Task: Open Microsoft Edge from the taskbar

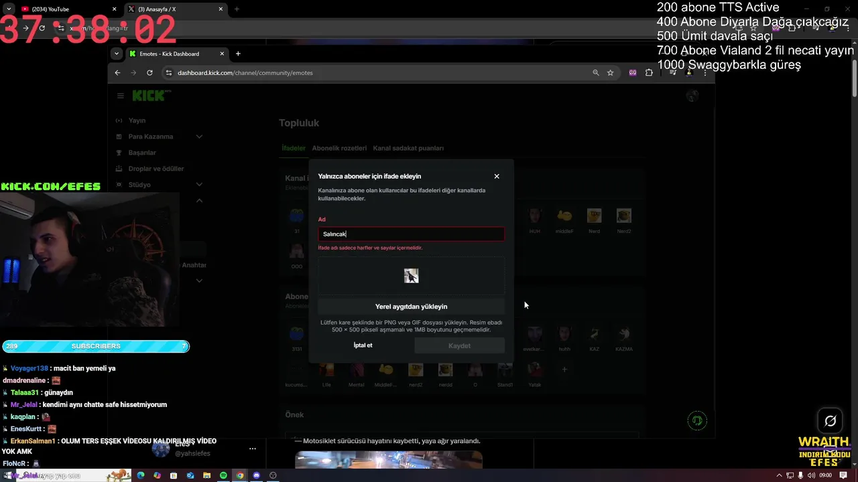Action: (x=141, y=475)
